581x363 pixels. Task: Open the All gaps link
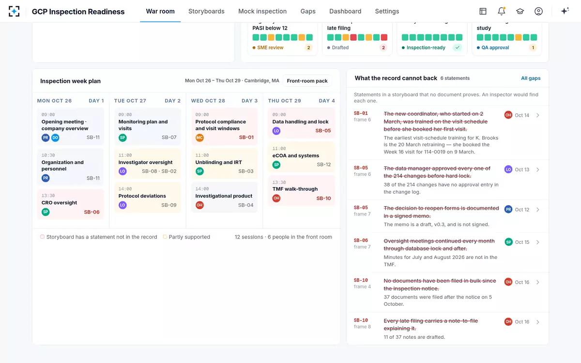point(531,78)
